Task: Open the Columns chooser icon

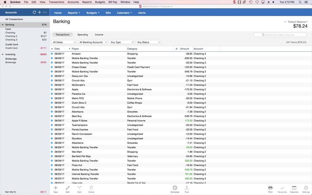Action: point(294,189)
